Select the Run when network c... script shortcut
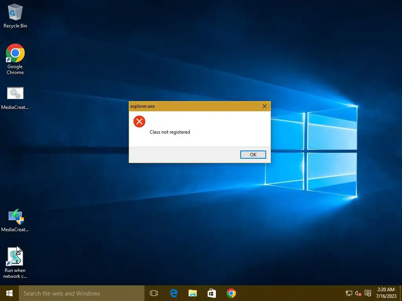Image resolution: width=402 pixels, height=301 pixels. [15, 263]
